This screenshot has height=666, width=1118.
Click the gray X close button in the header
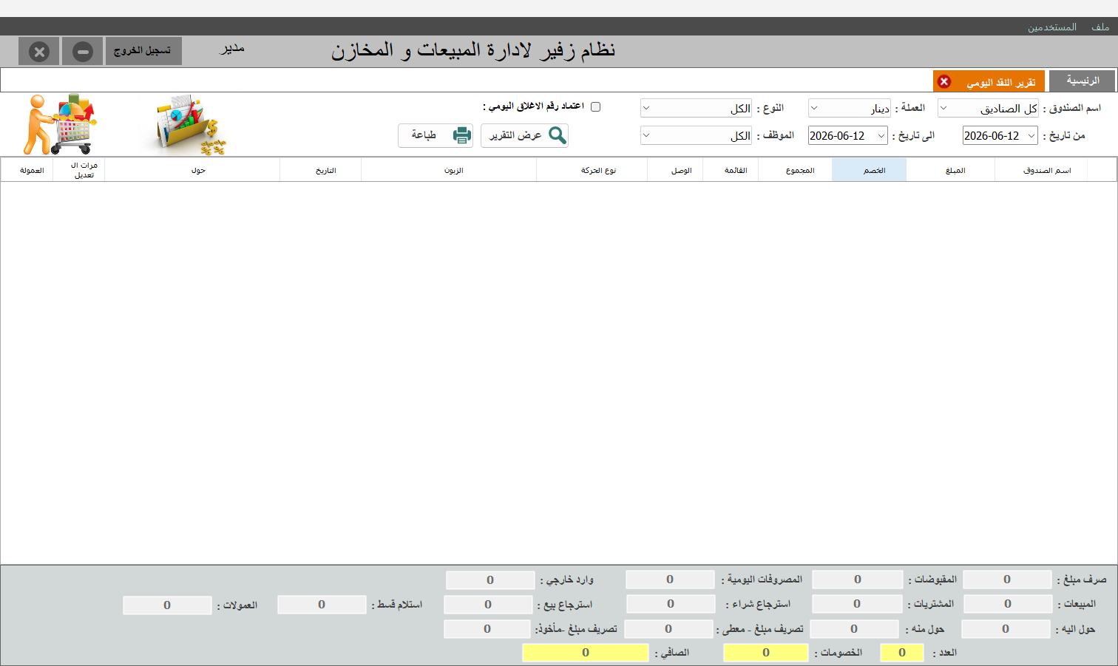pyautogui.click(x=39, y=52)
